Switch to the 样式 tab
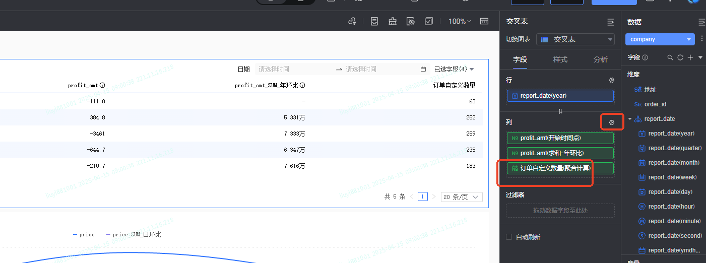 pyautogui.click(x=560, y=59)
